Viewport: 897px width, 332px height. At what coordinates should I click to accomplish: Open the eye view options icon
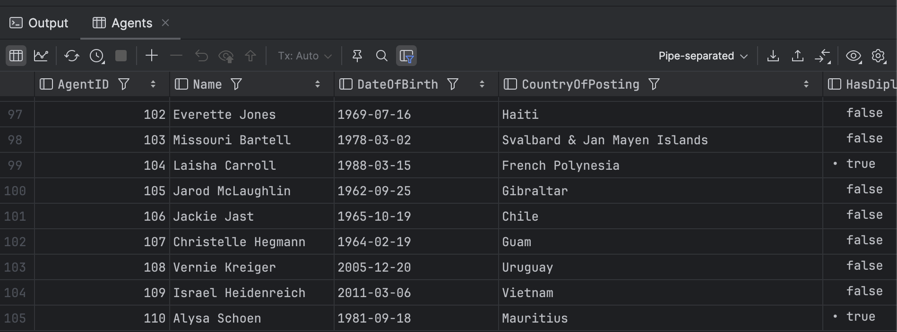(853, 56)
